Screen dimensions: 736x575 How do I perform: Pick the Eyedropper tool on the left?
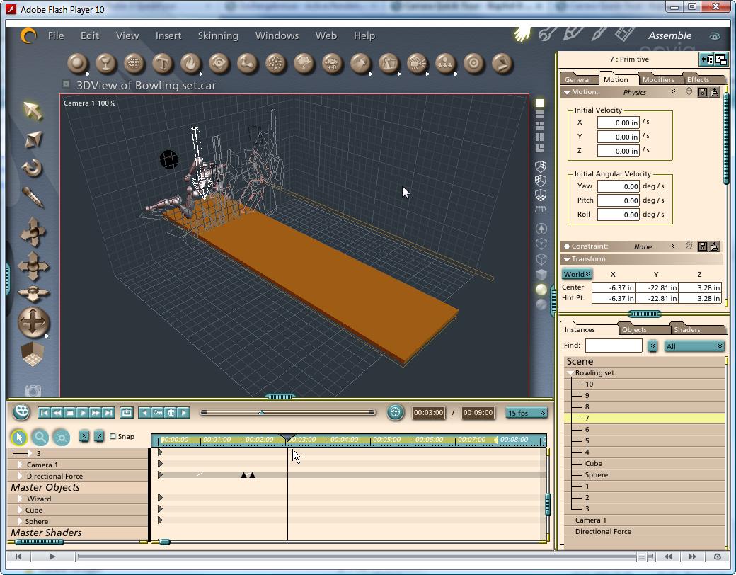click(x=33, y=198)
